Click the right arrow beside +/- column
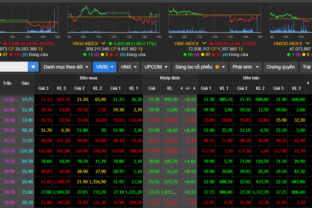This screenshot has width=312, height=208. coord(195,88)
